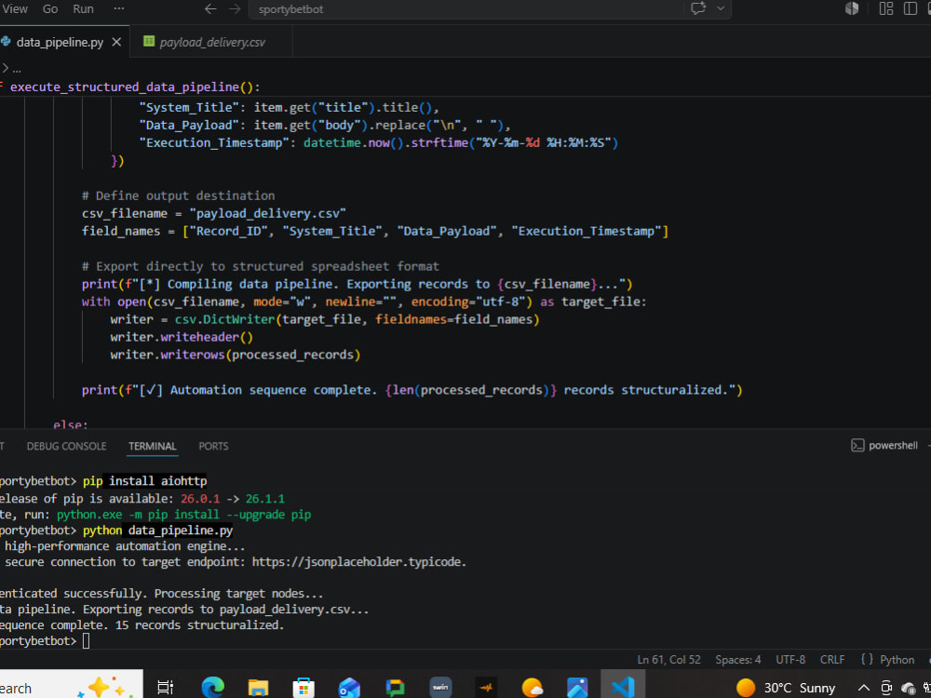Launch Microsoft Edge from the taskbar
The width and height of the screenshot is (931, 698).
pyautogui.click(x=212, y=688)
